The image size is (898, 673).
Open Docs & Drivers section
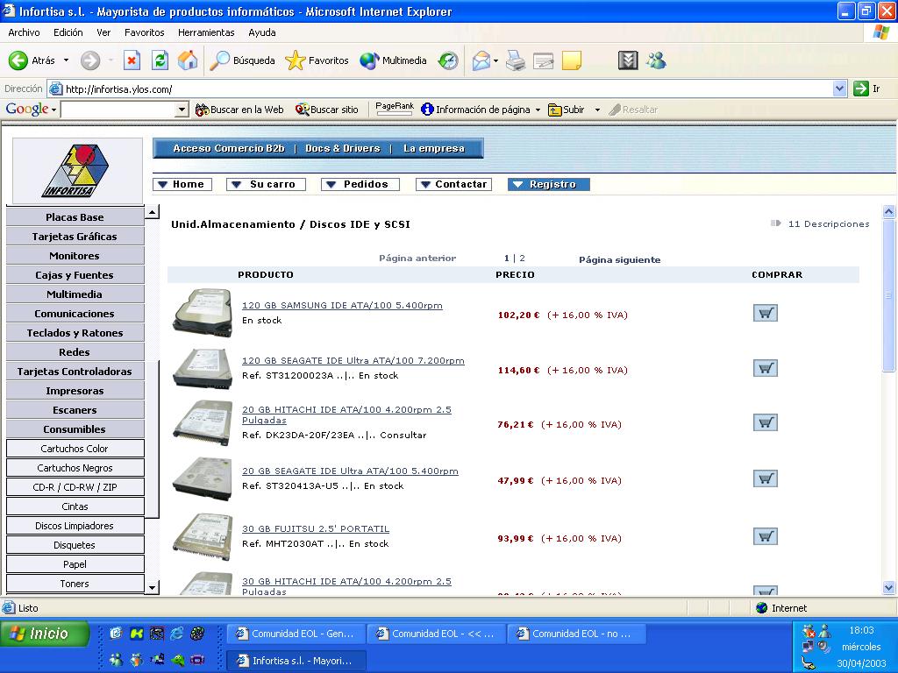(x=343, y=148)
